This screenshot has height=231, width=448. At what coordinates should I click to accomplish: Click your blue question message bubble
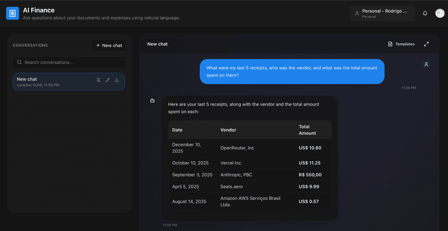click(292, 71)
